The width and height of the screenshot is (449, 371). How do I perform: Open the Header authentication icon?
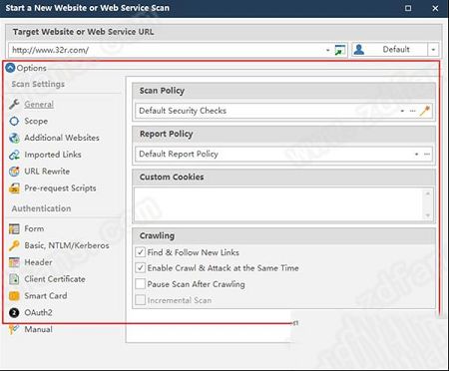tap(14, 262)
